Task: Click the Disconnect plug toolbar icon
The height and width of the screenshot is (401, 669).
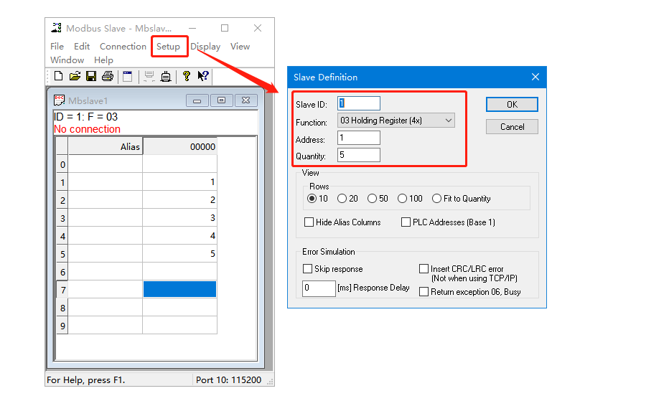Action: [x=166, y=76]
